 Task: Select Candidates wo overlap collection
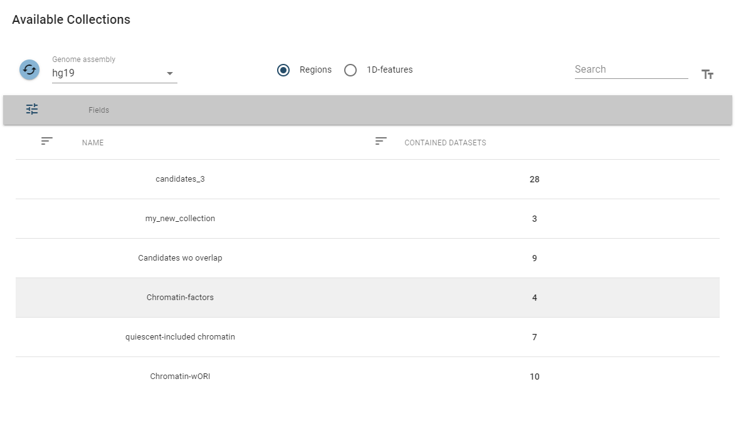point(180,258)
